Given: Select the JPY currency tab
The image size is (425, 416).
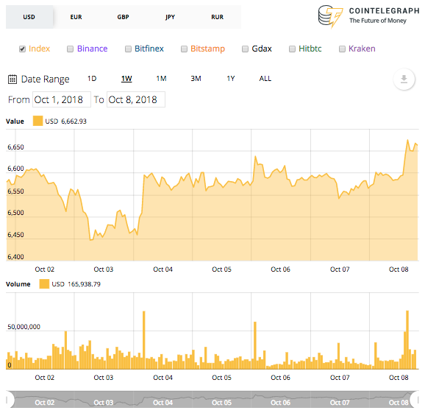Looking at the screenshot, I should point(170,17).
